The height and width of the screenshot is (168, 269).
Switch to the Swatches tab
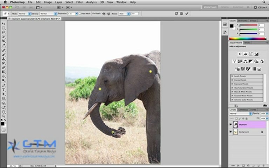pyautogui.click(x=243, y=21)
